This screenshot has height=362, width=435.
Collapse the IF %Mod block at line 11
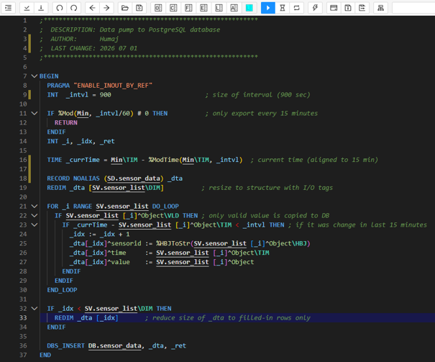(34, 113)
